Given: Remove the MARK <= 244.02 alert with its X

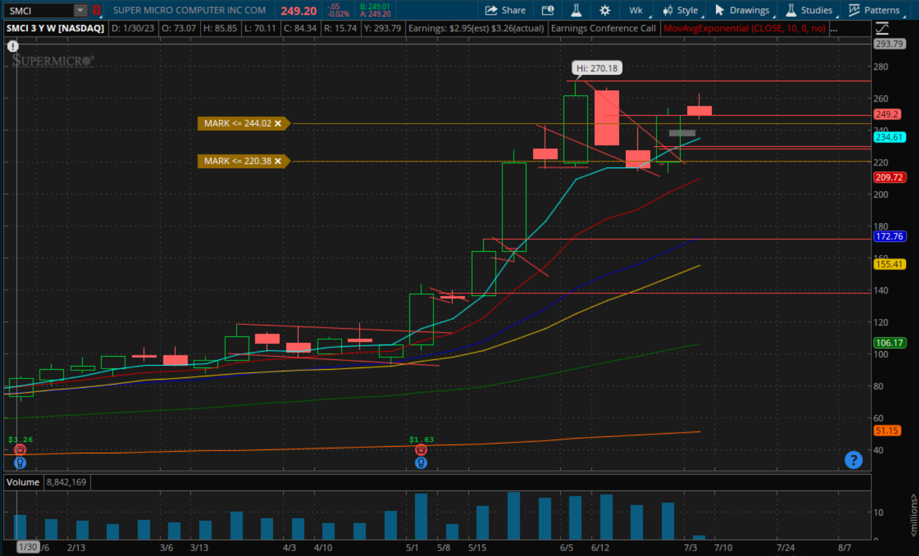Looking at the screenshot, I should [x=278, y=123].
